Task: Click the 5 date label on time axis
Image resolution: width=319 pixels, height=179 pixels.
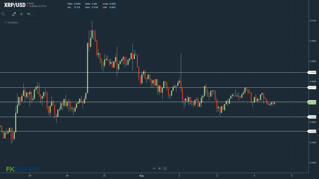Action: [x=292, y=175]
